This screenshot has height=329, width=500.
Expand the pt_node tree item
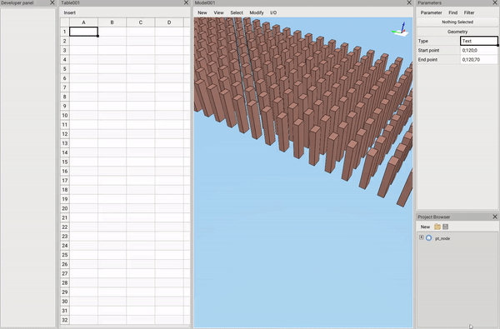click(421, 237)
